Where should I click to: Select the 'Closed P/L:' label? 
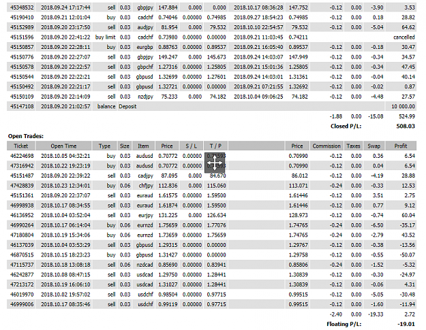pos(346,126)
